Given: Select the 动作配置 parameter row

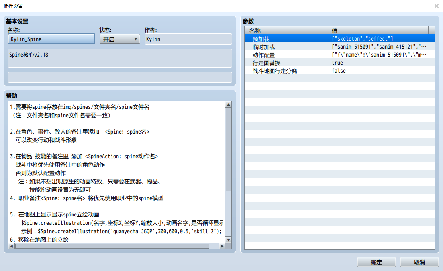Looking at the screenshot, I should pos(339,55).
